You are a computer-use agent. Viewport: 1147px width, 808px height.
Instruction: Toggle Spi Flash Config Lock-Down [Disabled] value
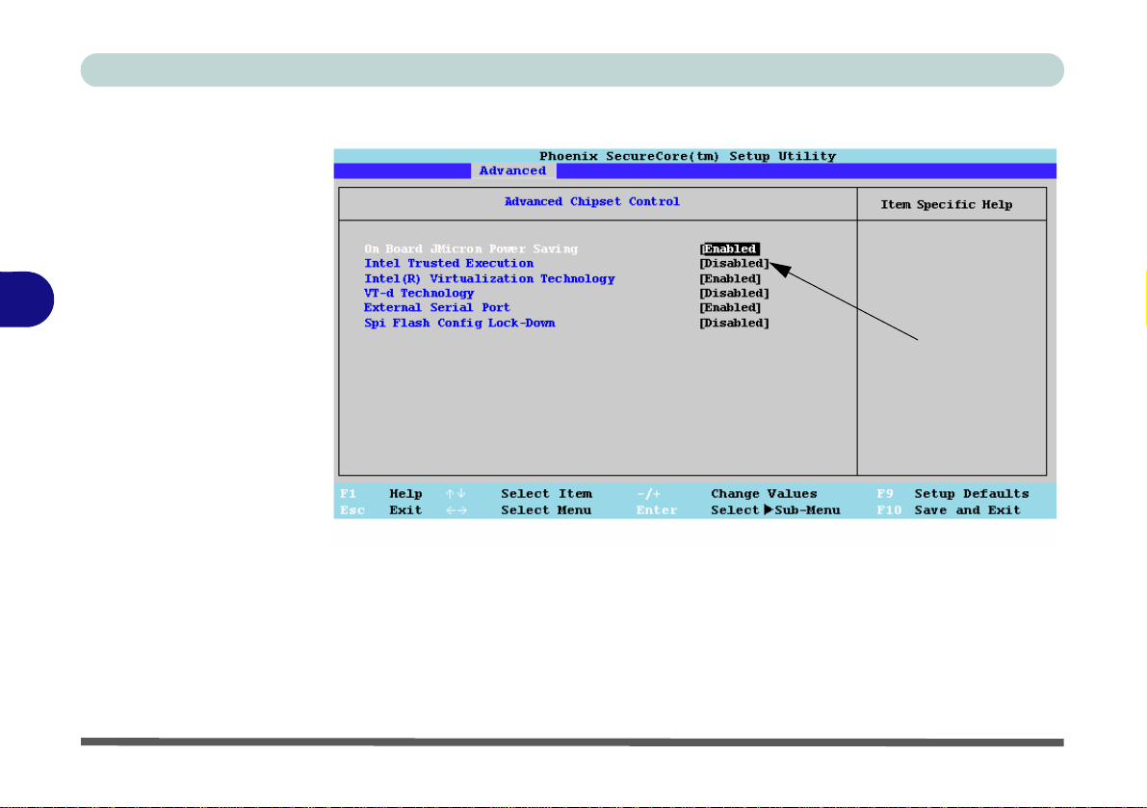point(735,324)
